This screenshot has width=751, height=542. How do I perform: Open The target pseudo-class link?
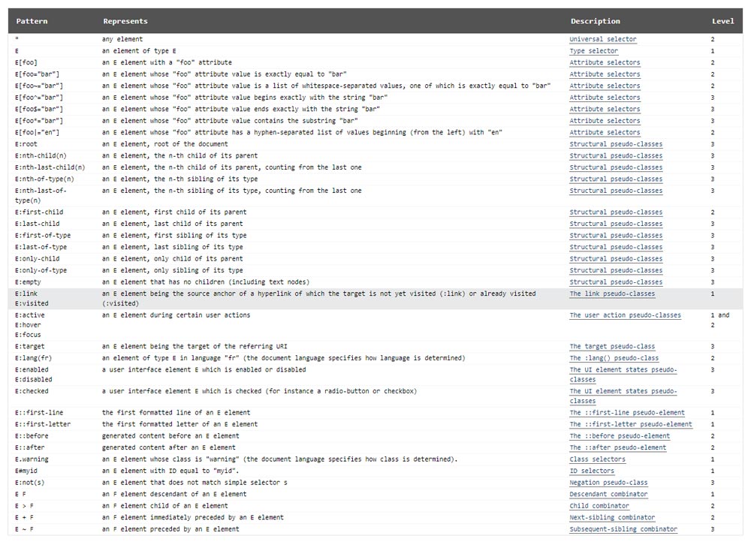(x=611, y=346)
